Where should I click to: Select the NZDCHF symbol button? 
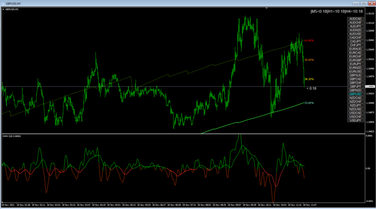tap(355, 101)
